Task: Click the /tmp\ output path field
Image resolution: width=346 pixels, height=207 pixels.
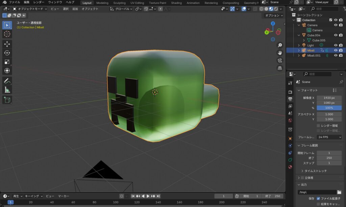Action: [317, 192]
